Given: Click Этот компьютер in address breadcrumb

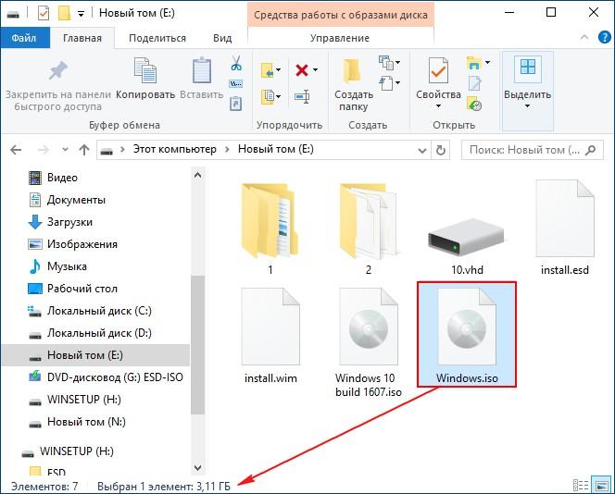Looking at the screenshot, I should 174,149.
